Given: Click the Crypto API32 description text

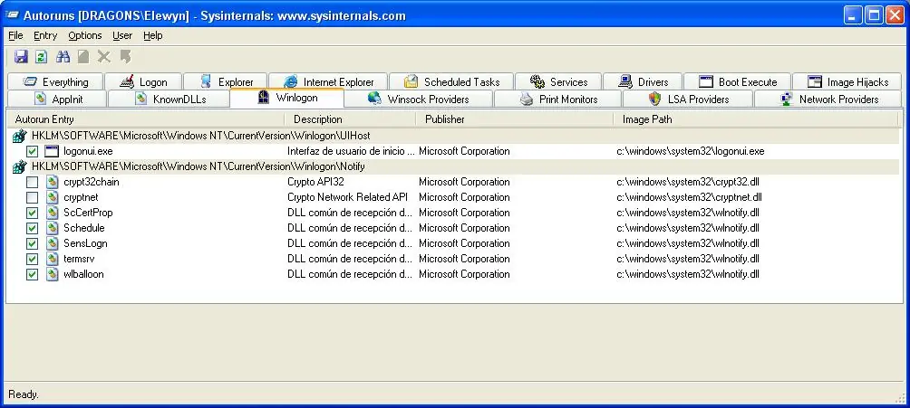Looking at the screenshot, I should pos(315,182).
